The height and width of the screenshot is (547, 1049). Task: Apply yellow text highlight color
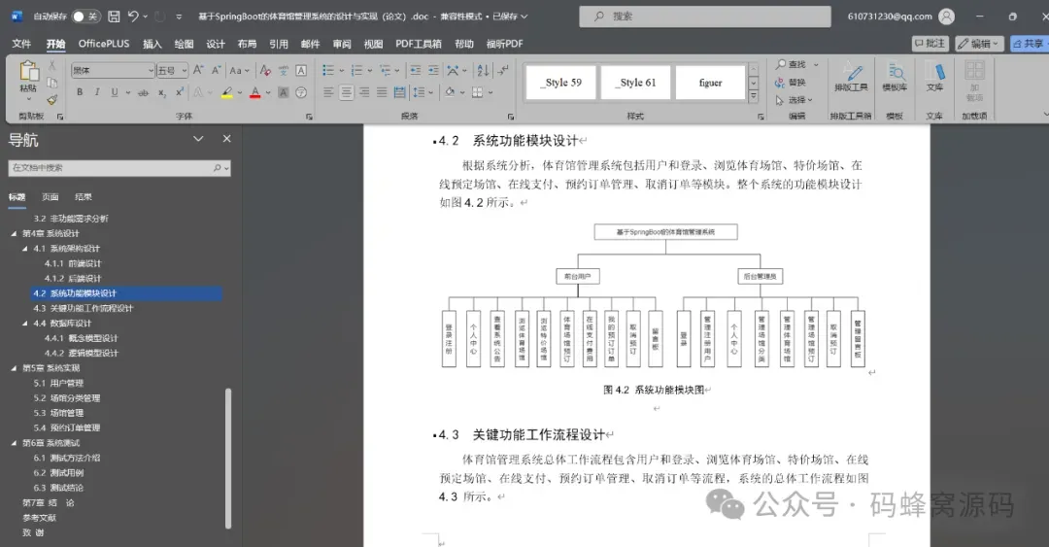pos(227,92)
